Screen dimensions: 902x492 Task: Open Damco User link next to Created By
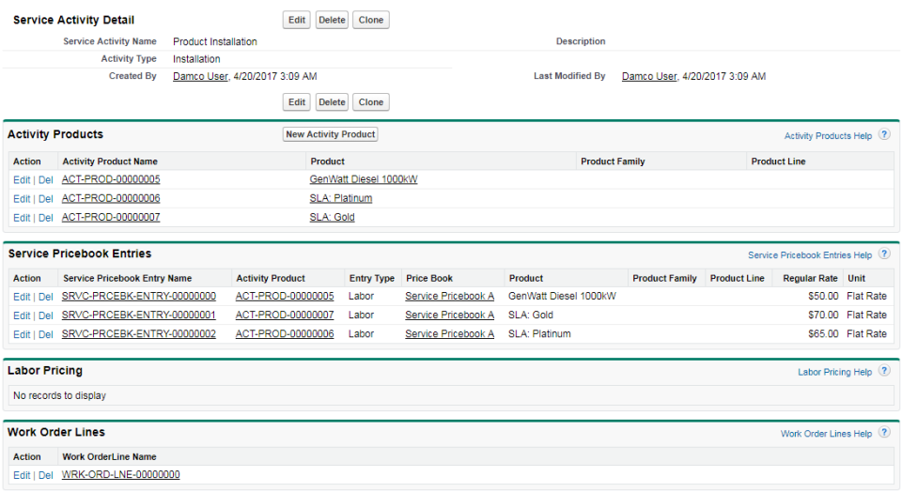click(x=201, y=76)
